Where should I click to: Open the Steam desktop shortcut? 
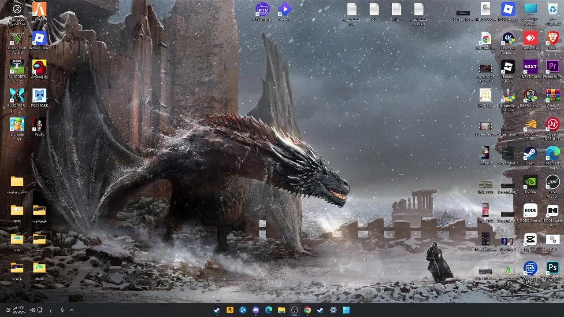point(531,156)
